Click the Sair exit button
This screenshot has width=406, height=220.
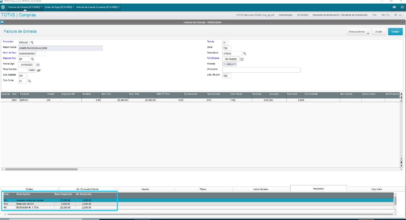pyautogui.click(x=399, y=15)
